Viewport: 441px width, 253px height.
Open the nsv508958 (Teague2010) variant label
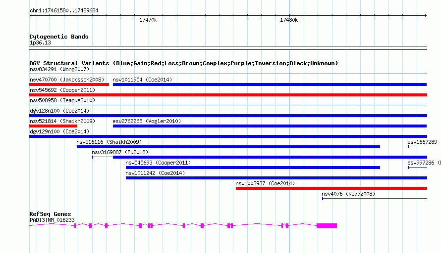point(62,100)
